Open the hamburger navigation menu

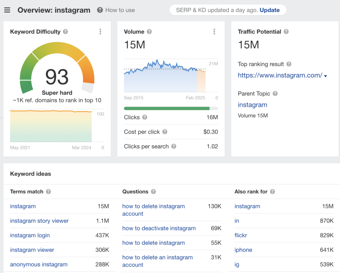pyautogui.click(x=7, y=10)
